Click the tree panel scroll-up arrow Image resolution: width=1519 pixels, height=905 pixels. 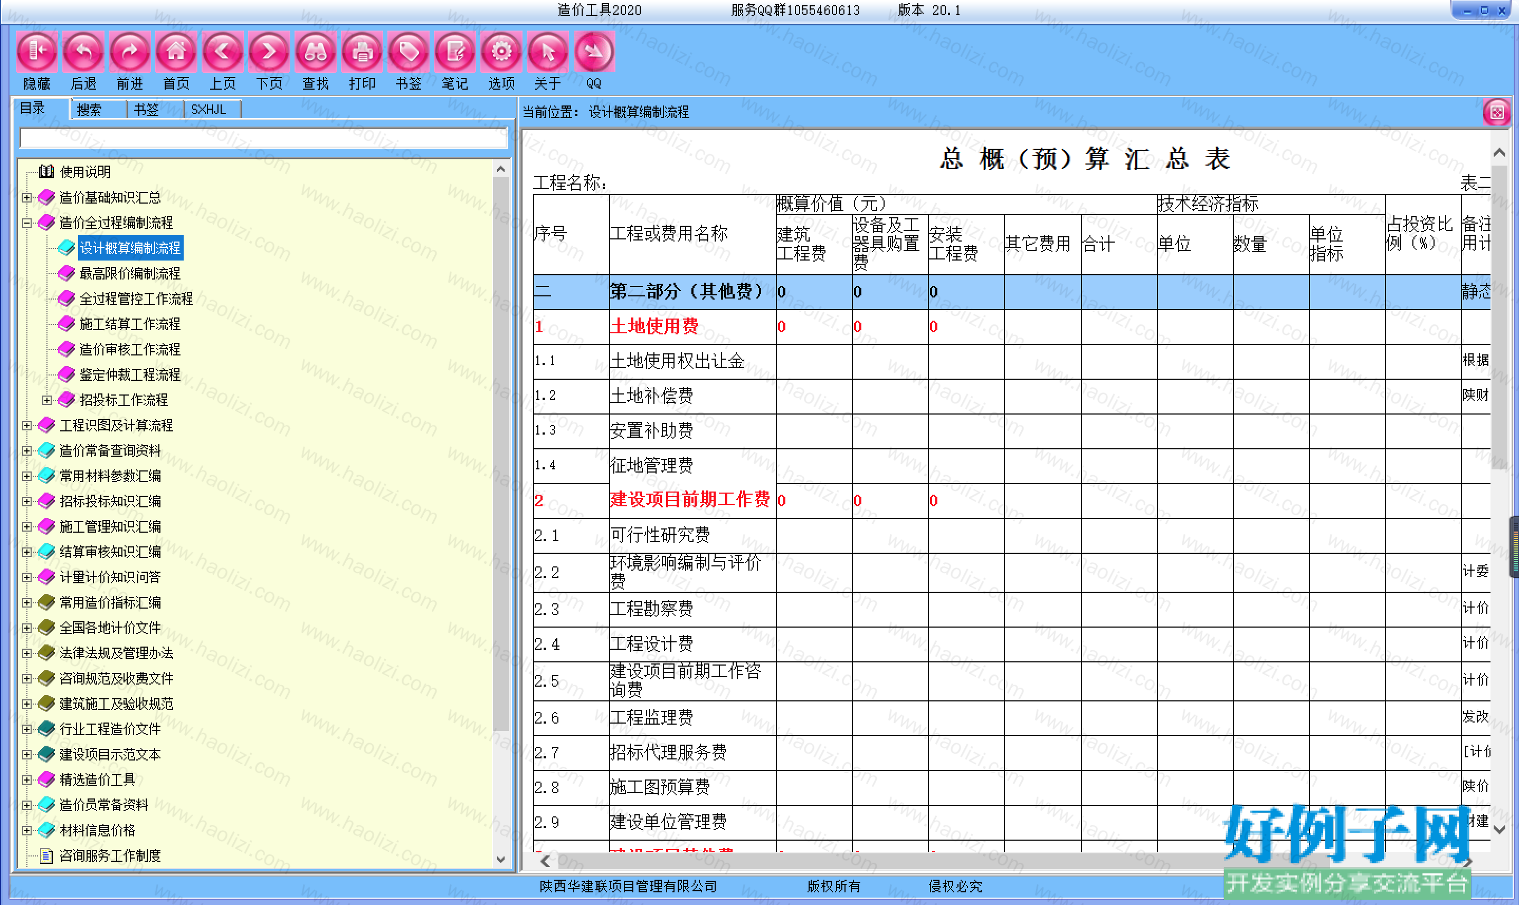click(501, 169)
